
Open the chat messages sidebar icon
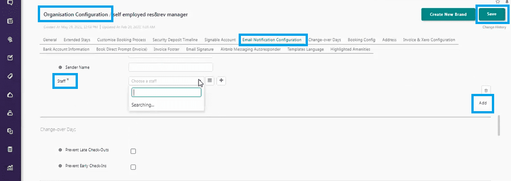point(10,2)
